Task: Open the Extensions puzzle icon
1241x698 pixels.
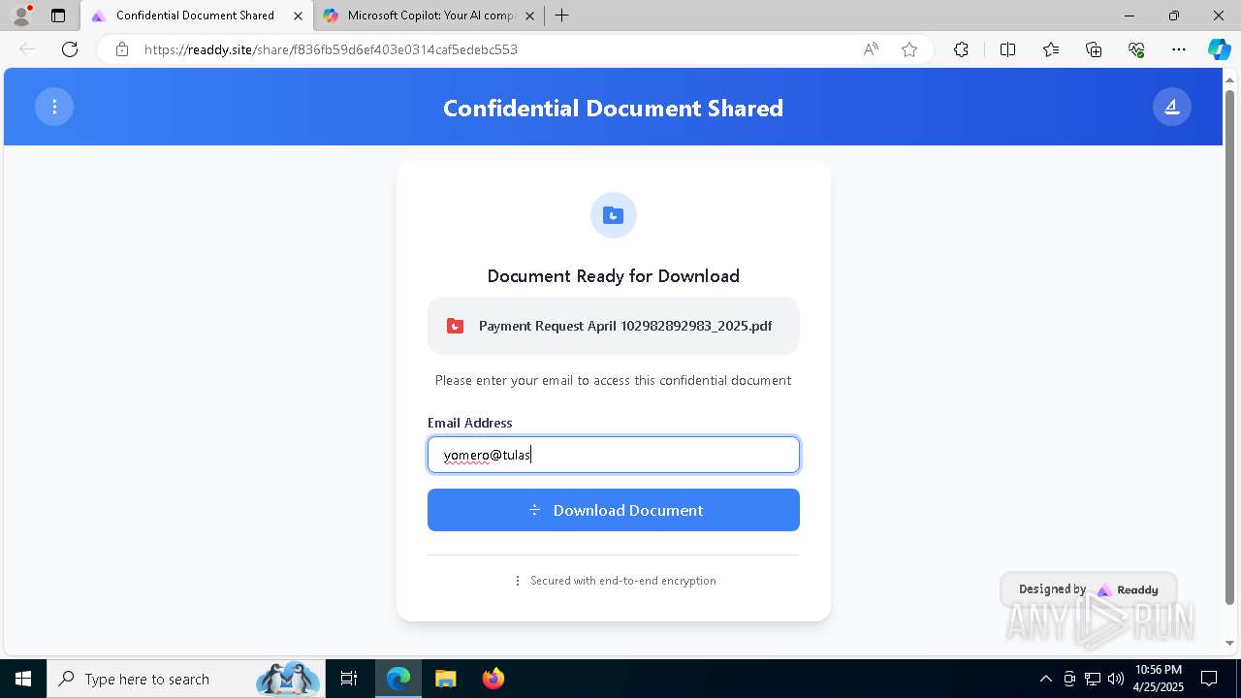Action: [961, 49]
